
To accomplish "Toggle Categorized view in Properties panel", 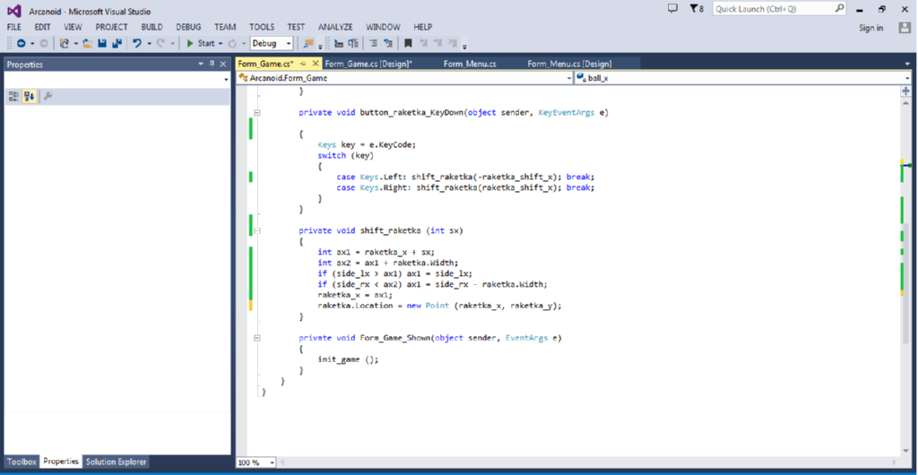I will [13, 96].
